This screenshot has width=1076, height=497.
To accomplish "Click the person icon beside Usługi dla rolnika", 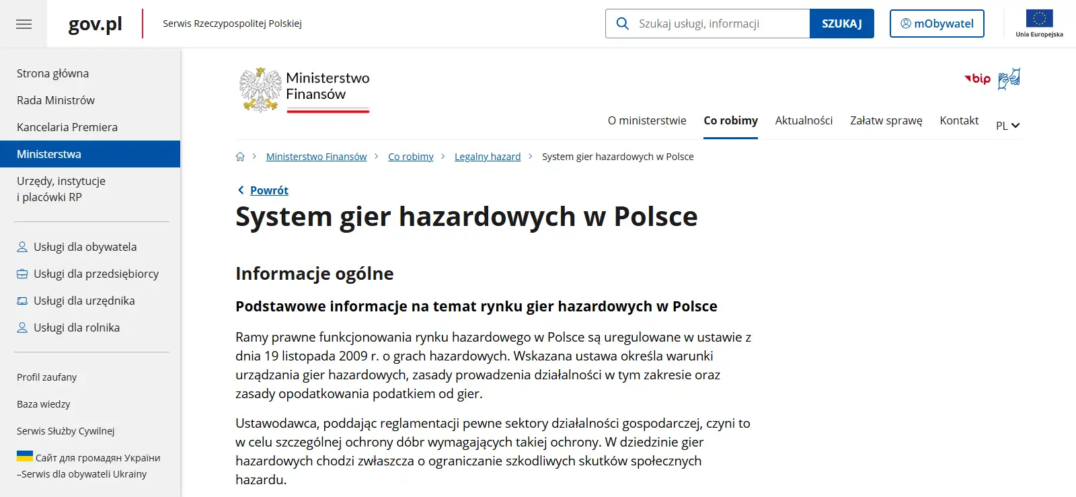I will click(22, 328).
